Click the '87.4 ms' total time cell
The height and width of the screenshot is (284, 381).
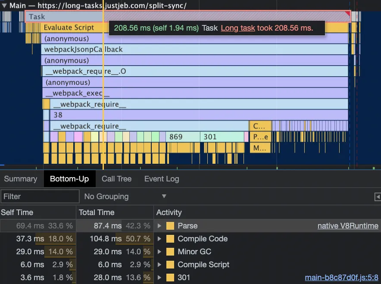pyautogui.click(x=107, y=226)
